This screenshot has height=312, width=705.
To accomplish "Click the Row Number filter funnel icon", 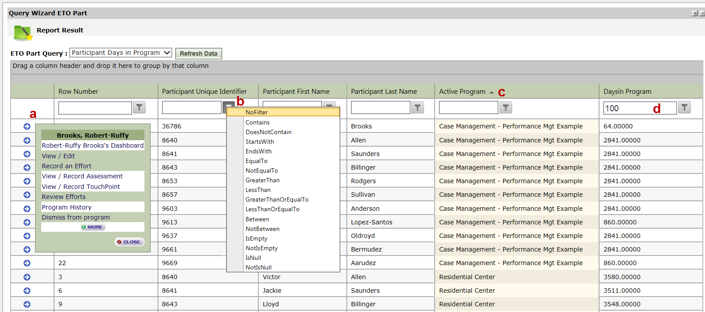I will pos(139,107).
